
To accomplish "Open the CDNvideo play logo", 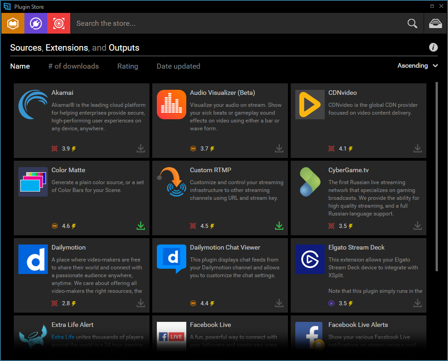I will tap(310, 105).
